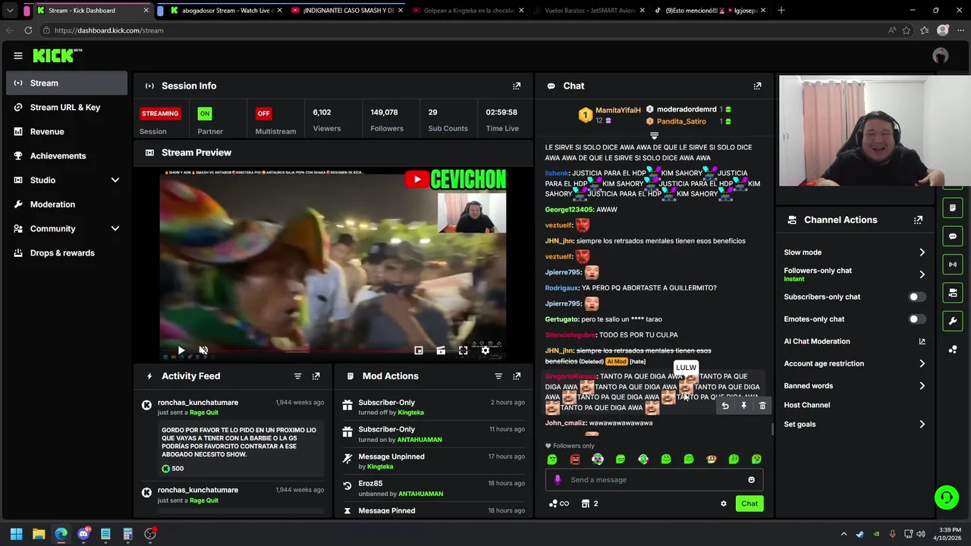Screen dimensions: 971x546
Task: Select Stream in the sidebar
Action: point(67,83)
